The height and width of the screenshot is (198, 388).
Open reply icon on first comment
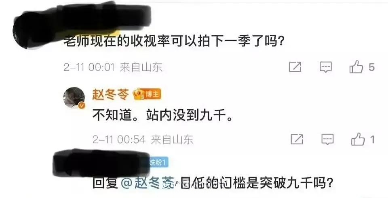[325, 67]
